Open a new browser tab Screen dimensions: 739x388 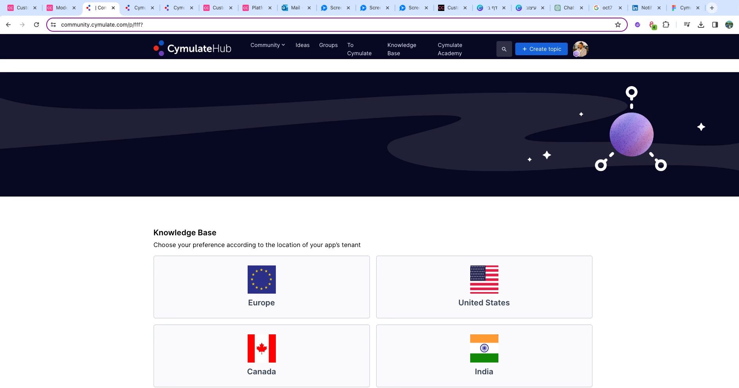coord(712,8)
